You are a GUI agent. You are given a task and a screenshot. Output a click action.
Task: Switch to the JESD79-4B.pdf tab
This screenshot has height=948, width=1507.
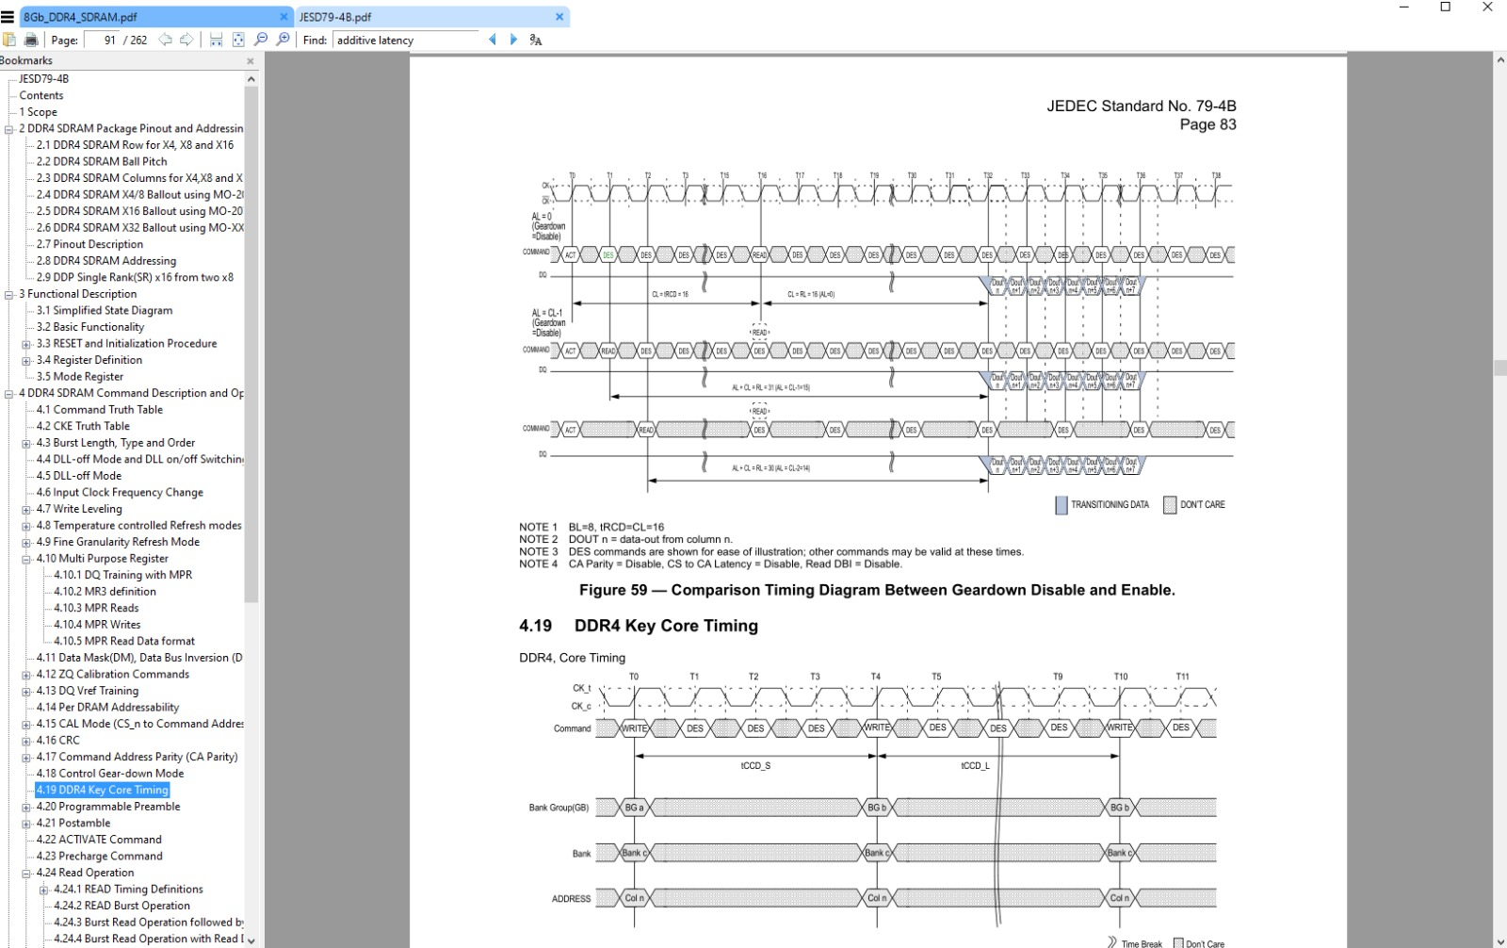(x=431, y=17)
